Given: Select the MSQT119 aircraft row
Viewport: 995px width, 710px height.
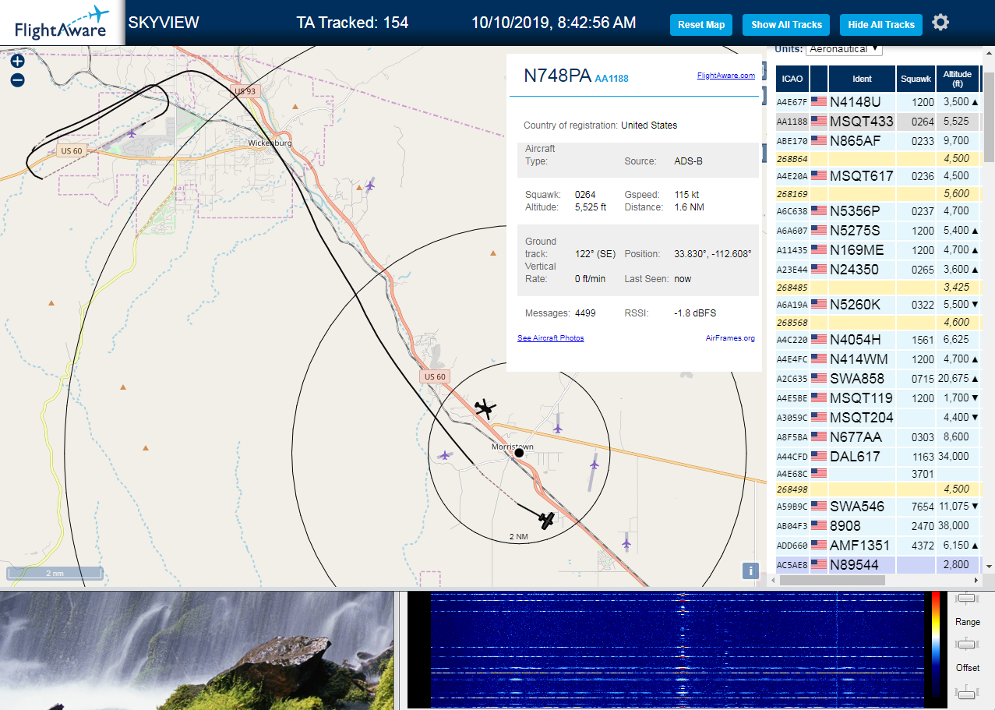Looking at the screenshot, I should (878, 397).
